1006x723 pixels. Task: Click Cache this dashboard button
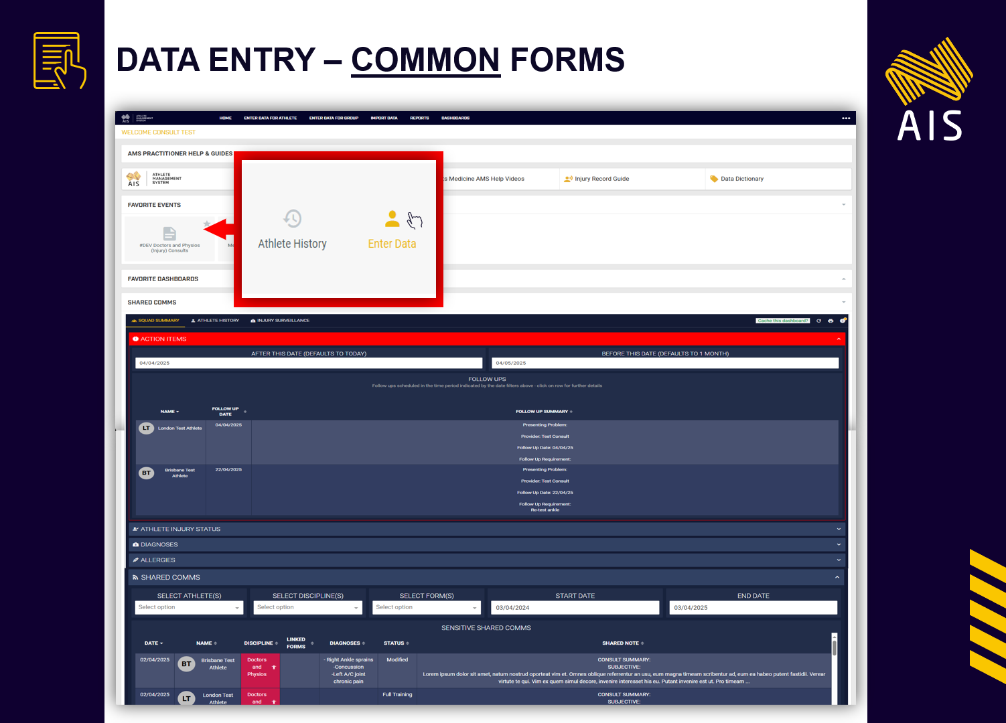tap(783, 321)
